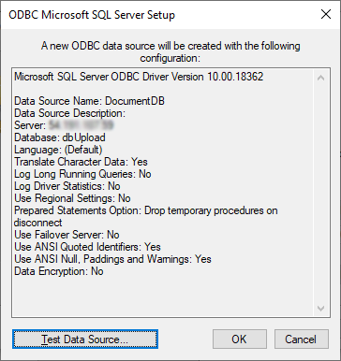Click the Data Source Description line
The image size is (341, 361).
(x=69, y=113)
